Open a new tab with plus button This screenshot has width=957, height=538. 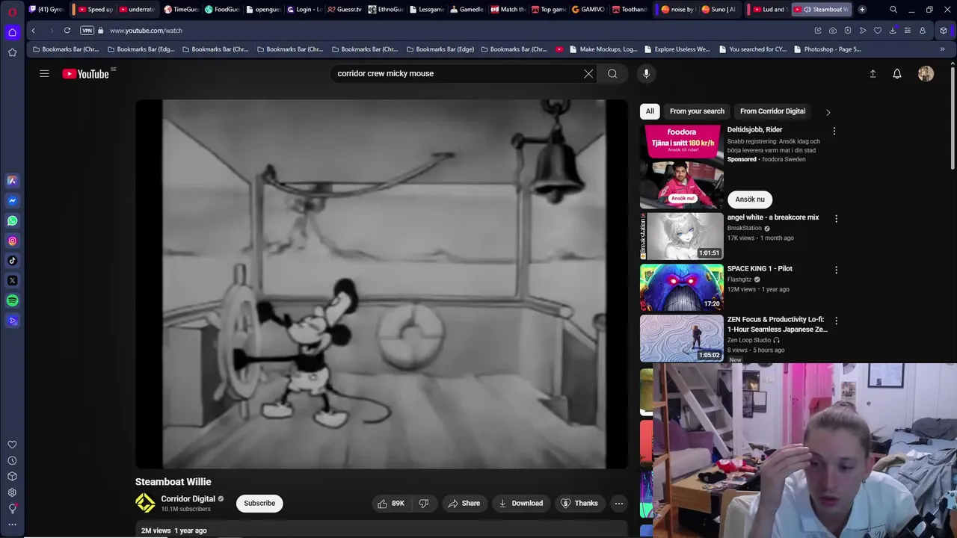[862, 10]
